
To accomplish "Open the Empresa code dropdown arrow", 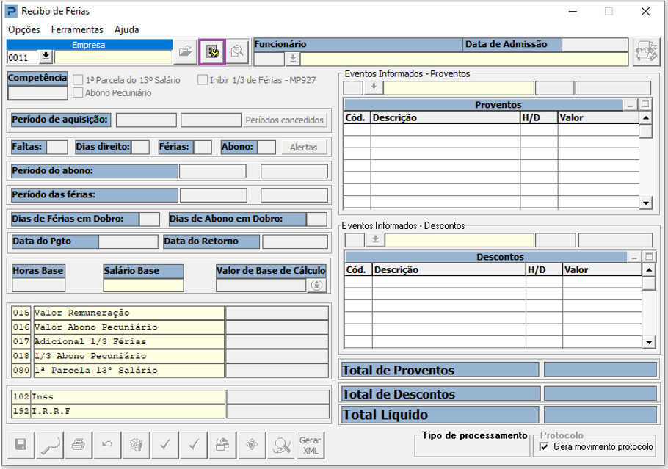I will (x=46, y=57).
